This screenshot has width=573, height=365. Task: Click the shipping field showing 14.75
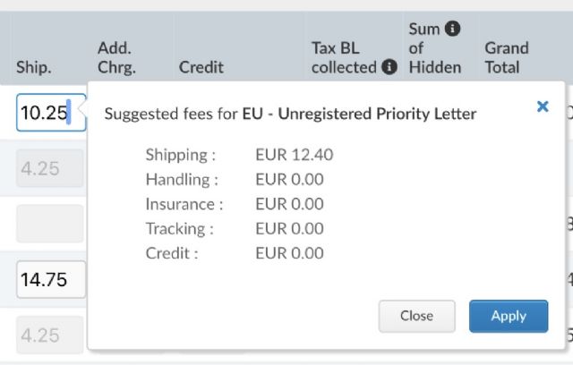point(50,279)
